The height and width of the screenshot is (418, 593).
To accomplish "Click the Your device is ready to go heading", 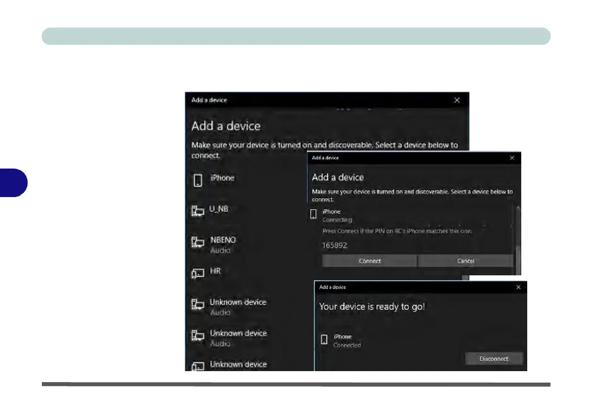I will point(372,306).
